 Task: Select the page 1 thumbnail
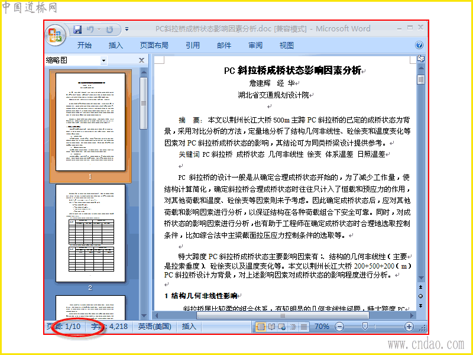click(x=90, y=122)
